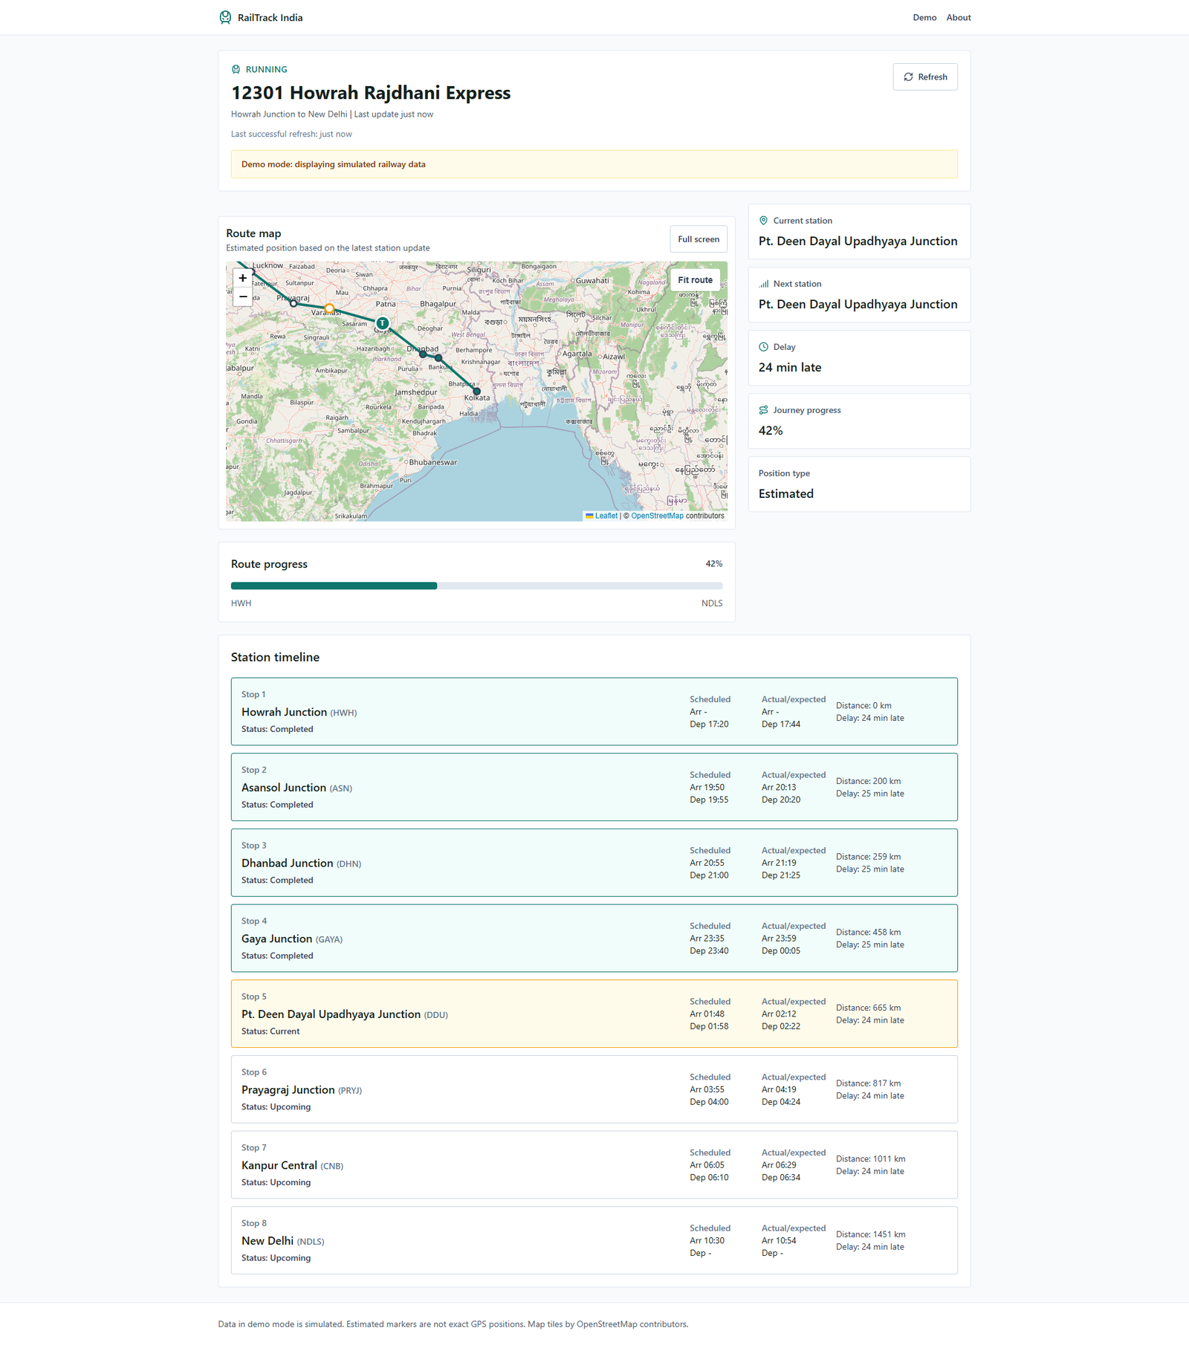Image resolution: width=1189 pixels, height=1345 pixels.
Task: Click 'Dep 17:44' actual departure time
Action: [x=781, y=724]
